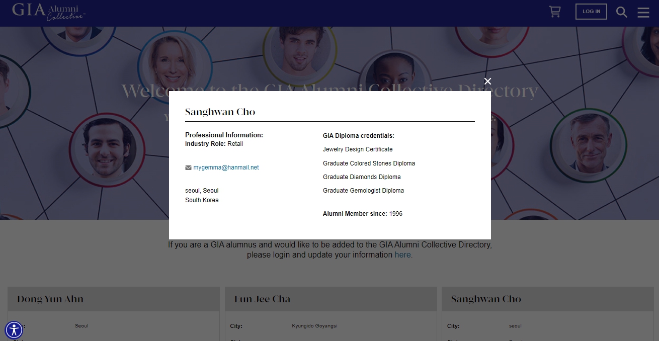This screenshot has width=659, height=341.
Task: Click Alumni Member since 1996 line
Action: pyautogui.click(x=363, y=214)
